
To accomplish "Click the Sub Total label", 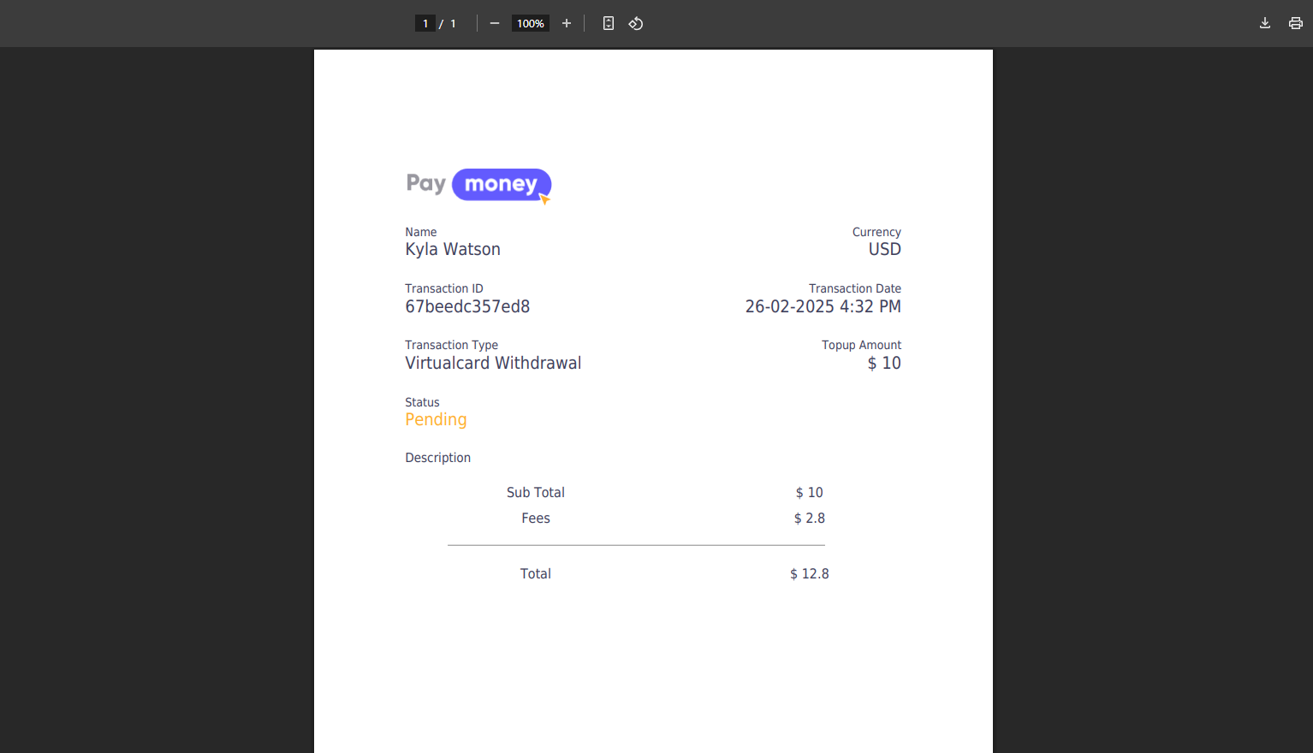I will pyautogui.click(x=535, y=492).
